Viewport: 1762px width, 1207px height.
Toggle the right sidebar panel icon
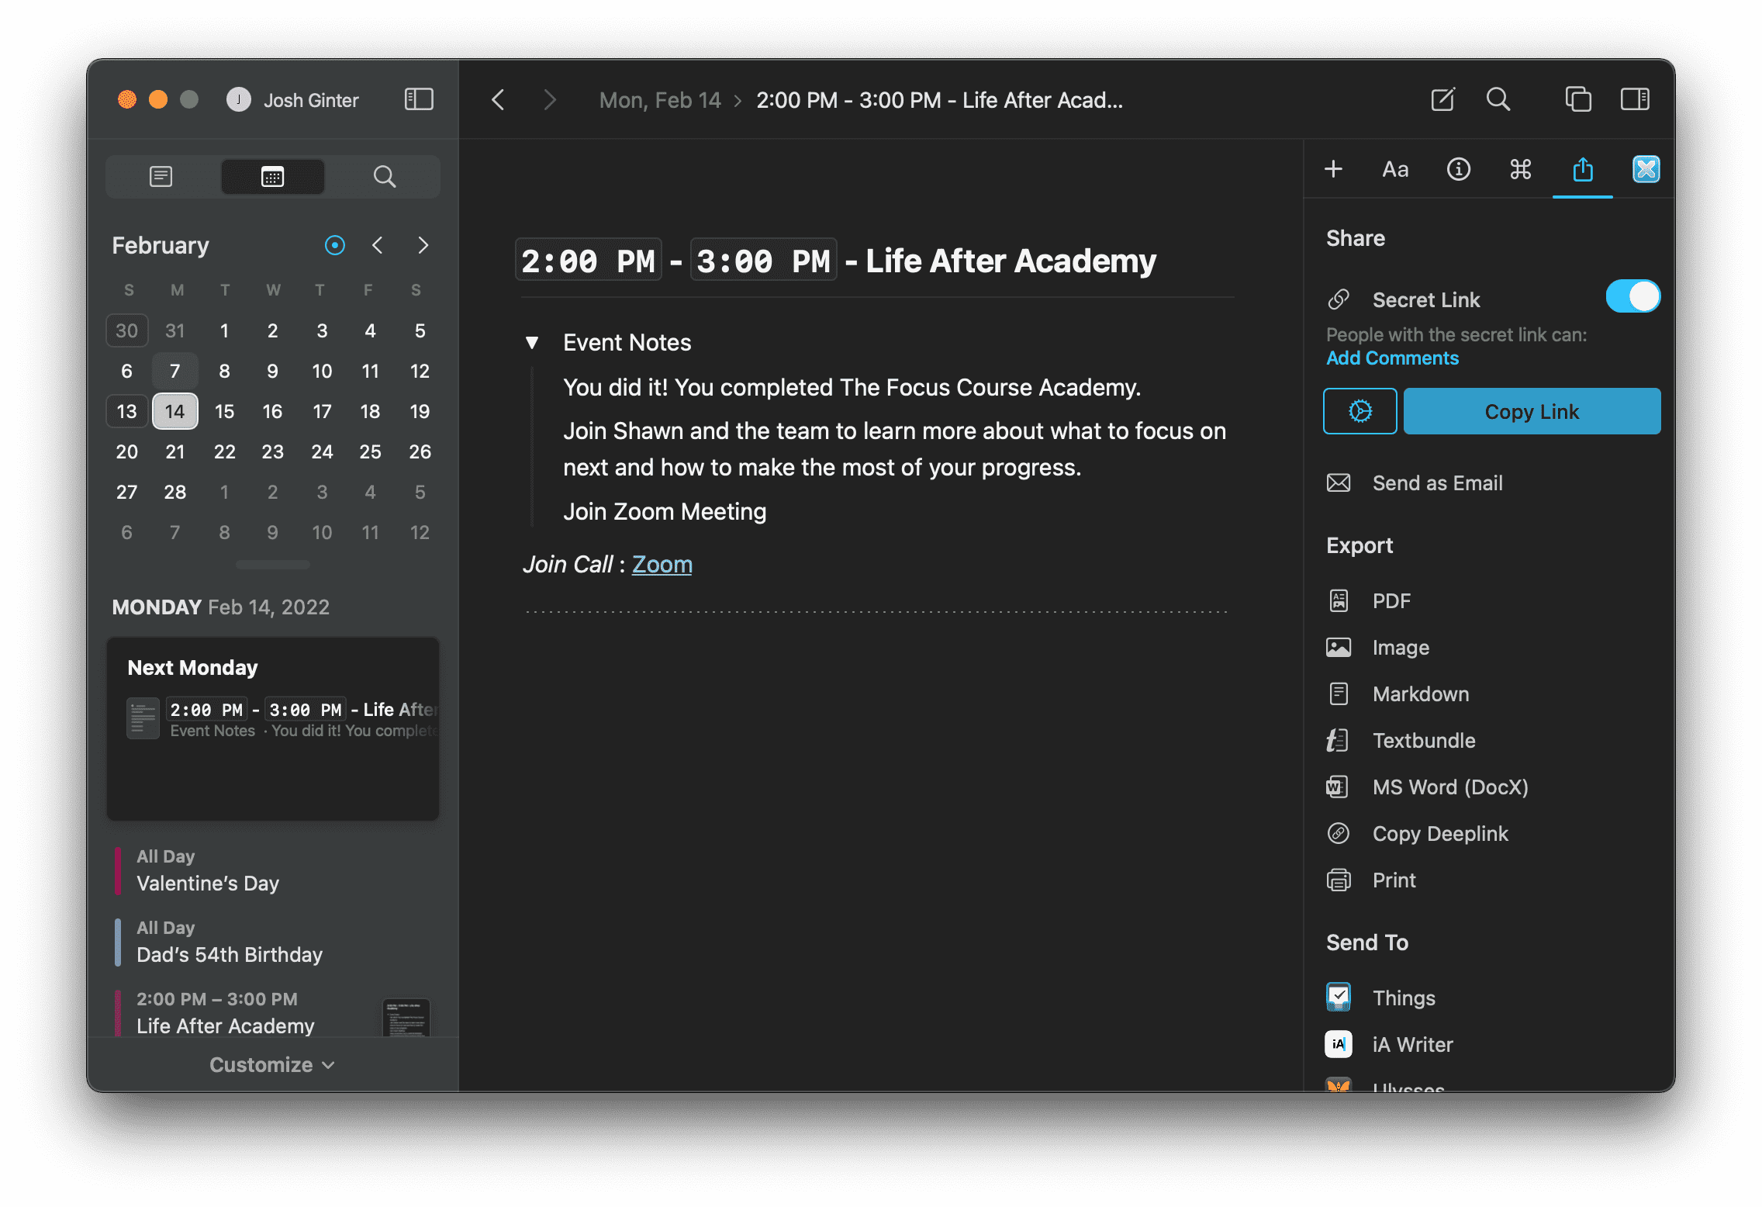point(1635,99)
